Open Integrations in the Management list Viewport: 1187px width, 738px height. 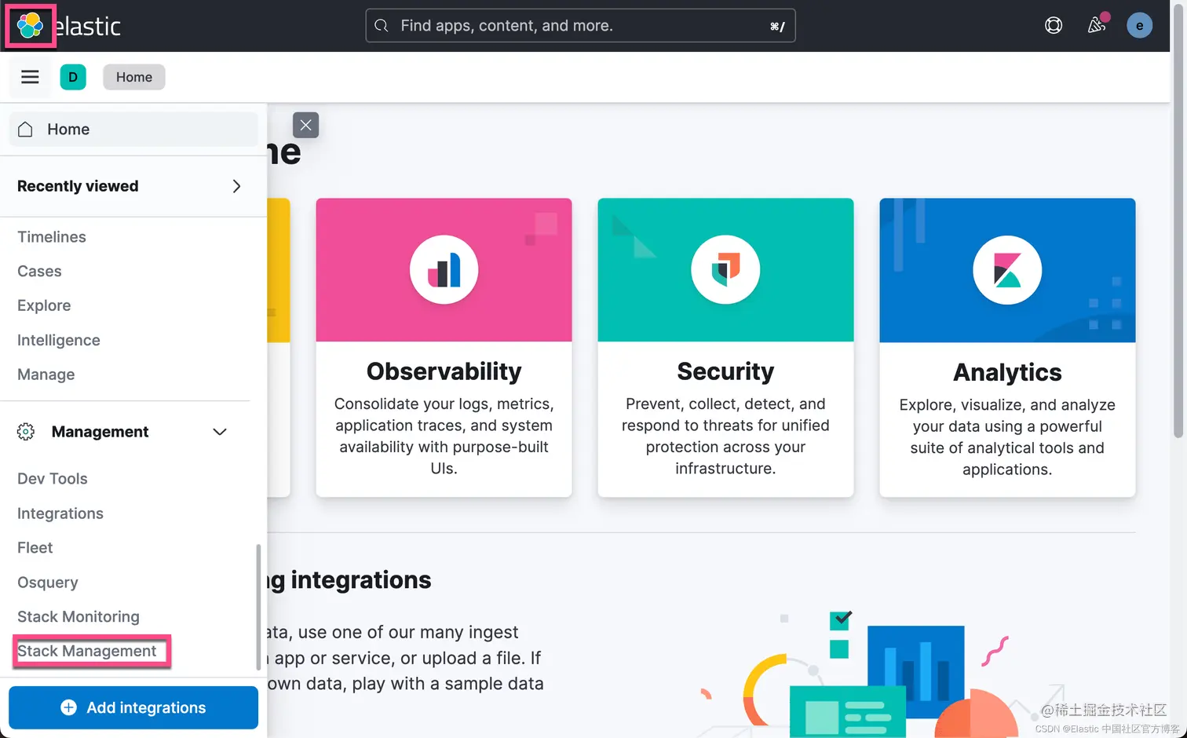[x=60, y=513]
